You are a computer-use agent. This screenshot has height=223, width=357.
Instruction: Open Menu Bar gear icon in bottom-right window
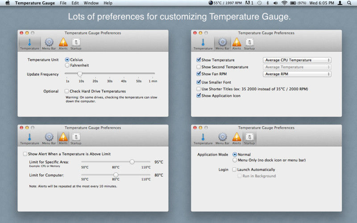click(x=222, y=137)
